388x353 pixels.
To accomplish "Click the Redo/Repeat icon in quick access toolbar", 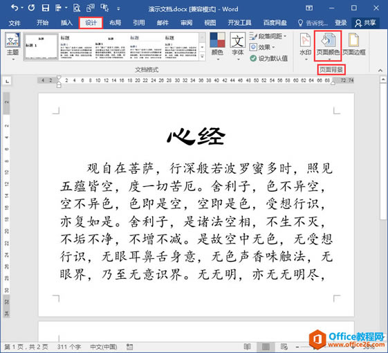I will pos(31,8).
